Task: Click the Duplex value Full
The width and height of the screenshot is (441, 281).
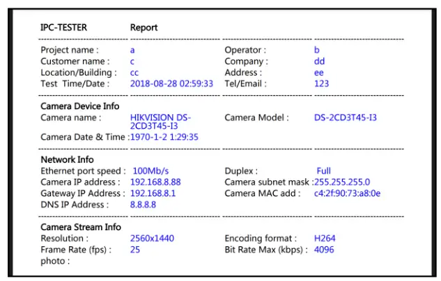Action: pyautogui.click(x=324, y=171)
